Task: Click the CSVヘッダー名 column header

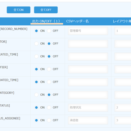Action: tap(77, 21)
